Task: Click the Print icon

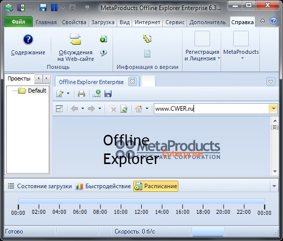Action: point(81,94)
